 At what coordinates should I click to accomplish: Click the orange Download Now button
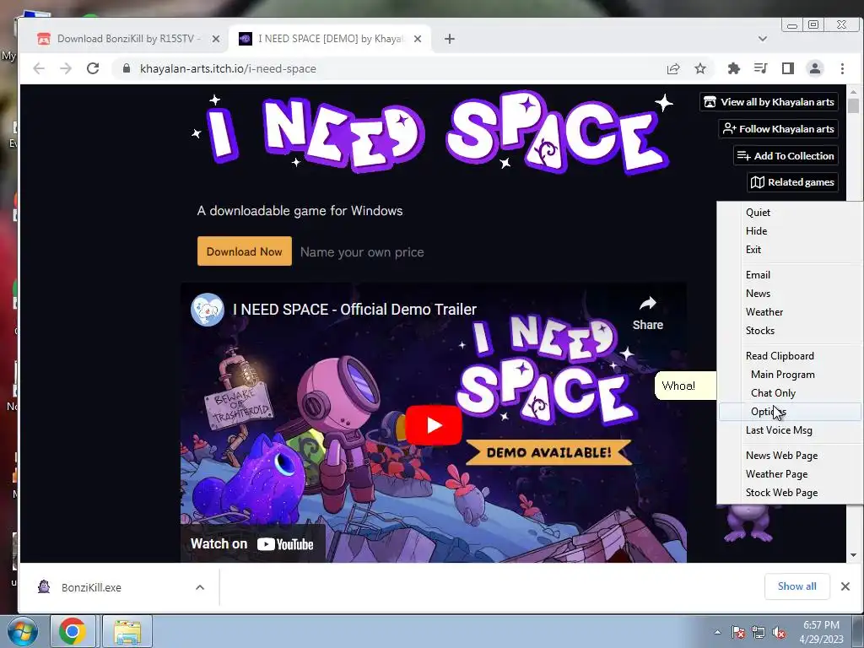pyautogui.click(x=245, y=251)
